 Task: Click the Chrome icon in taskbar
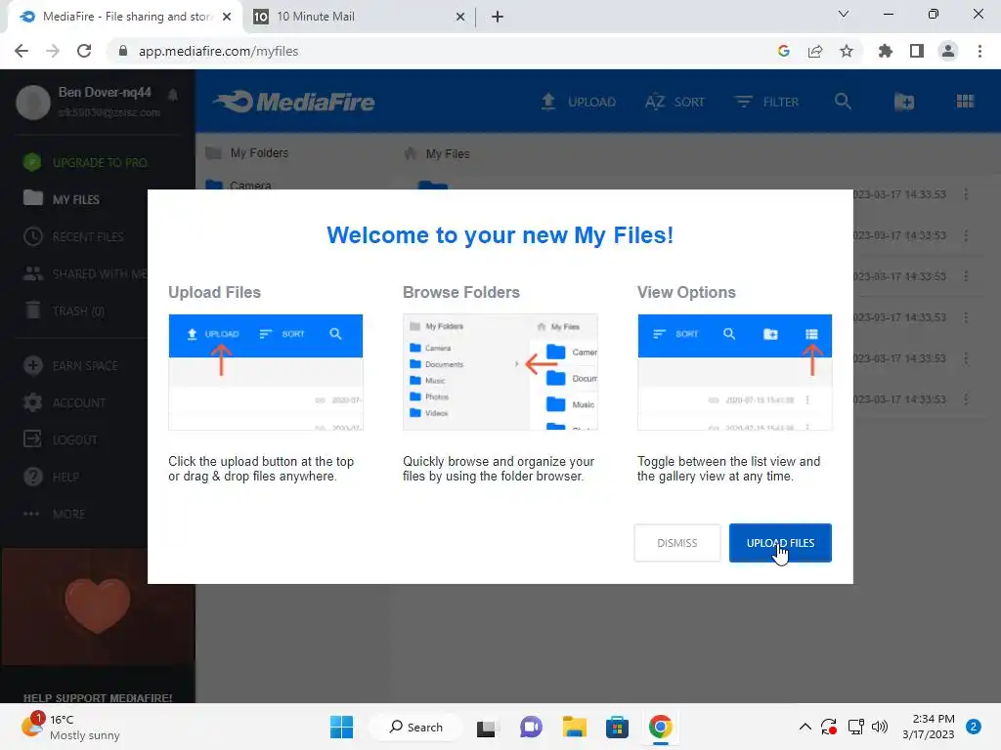pyautogui.click(x=661, y=727)
